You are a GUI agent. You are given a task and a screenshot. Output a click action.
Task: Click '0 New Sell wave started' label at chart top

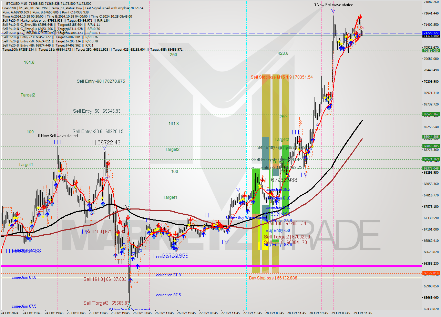pyautogui.click(x=333, y=5)
